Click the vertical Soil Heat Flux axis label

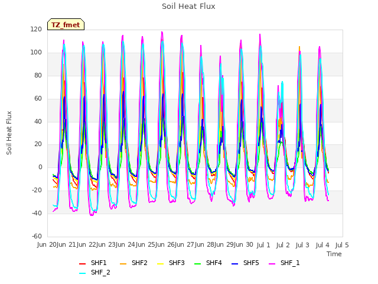(x=9, y=133)
